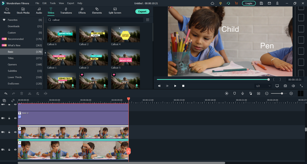
Task: Toggle visibility eye of track 1
Action: [x=15, y=150]
